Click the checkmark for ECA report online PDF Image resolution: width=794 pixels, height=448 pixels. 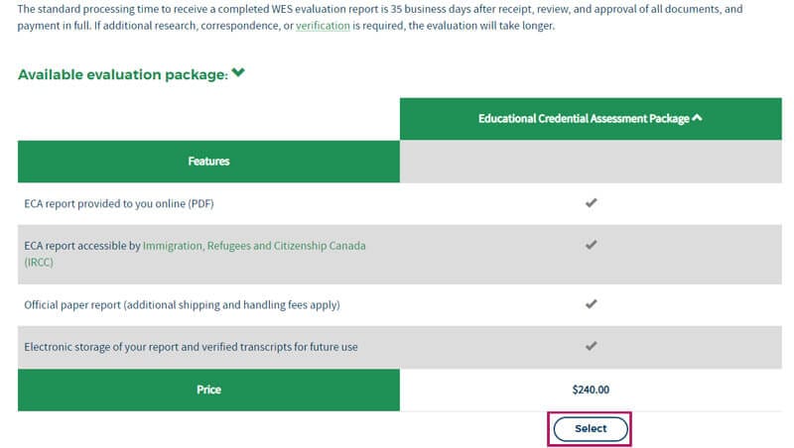(x=591, y=203)
